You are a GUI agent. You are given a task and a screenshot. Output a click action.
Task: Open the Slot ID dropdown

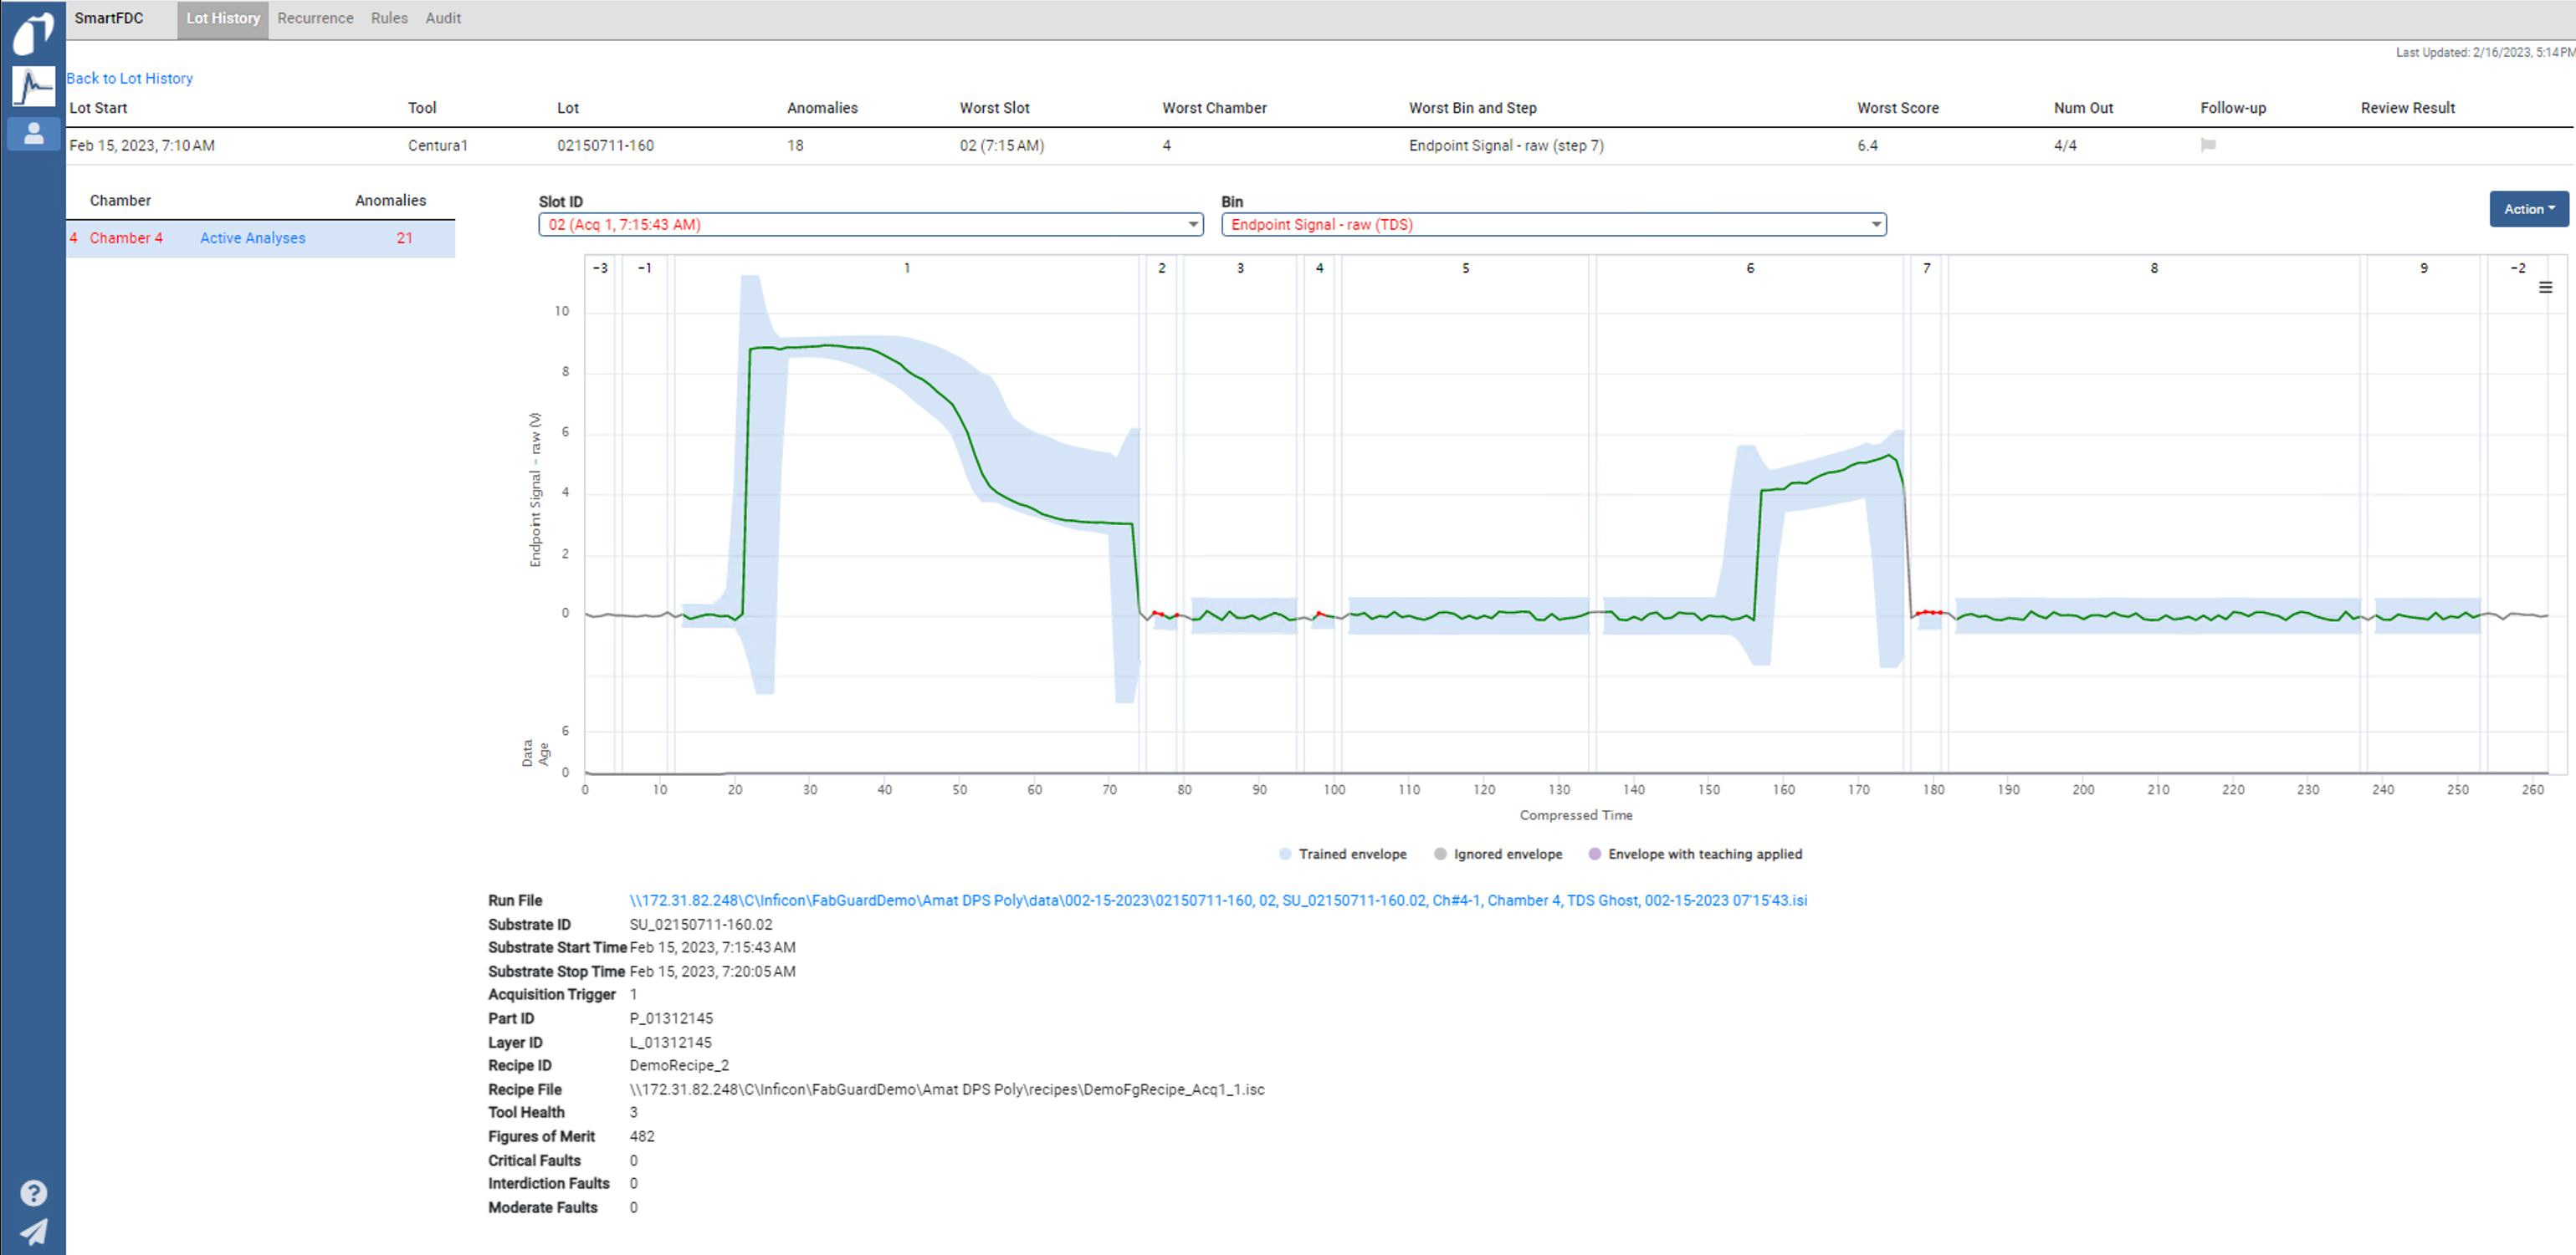click(x=870, y=225)
